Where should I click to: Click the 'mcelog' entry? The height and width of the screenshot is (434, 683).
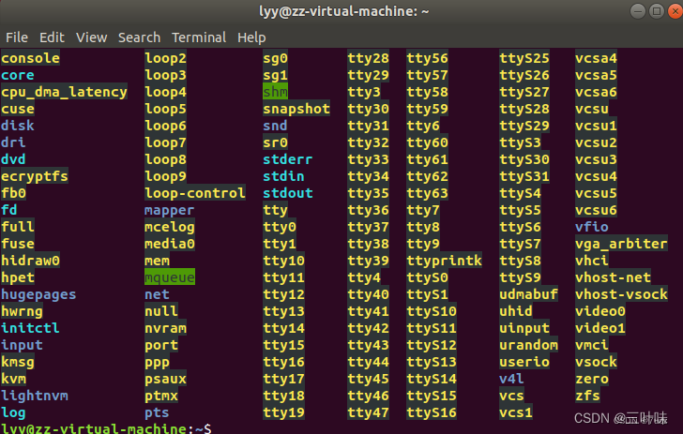click(x=170, y=227)
